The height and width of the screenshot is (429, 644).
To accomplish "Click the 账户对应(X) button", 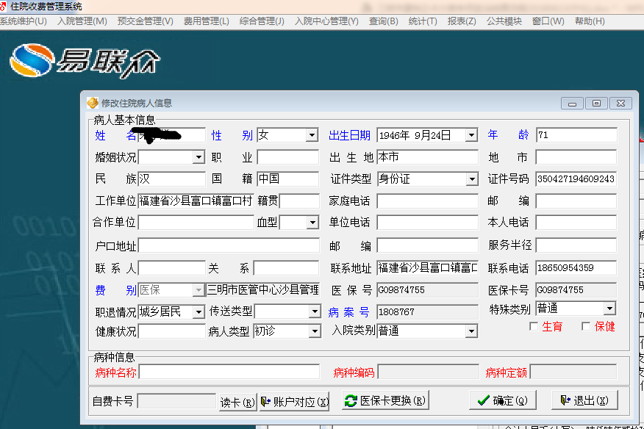I will (x=295, y=402).
